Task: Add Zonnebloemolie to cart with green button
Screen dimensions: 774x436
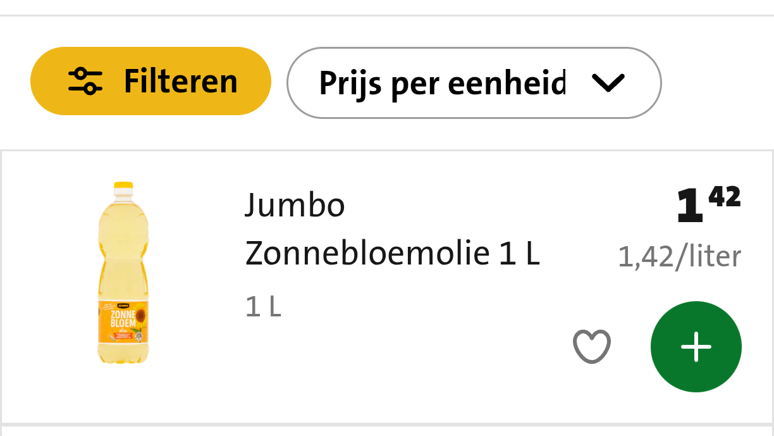Action: coord(696,347)
